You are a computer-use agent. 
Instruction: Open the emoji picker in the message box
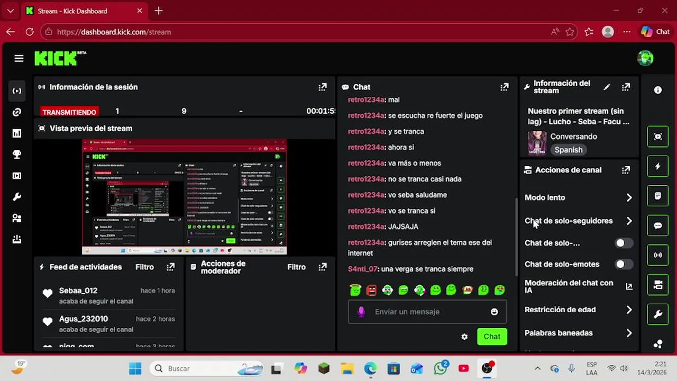494,312
